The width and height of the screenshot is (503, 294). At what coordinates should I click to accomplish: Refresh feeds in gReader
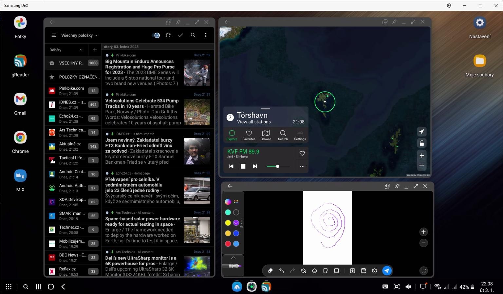coord(168,35)
